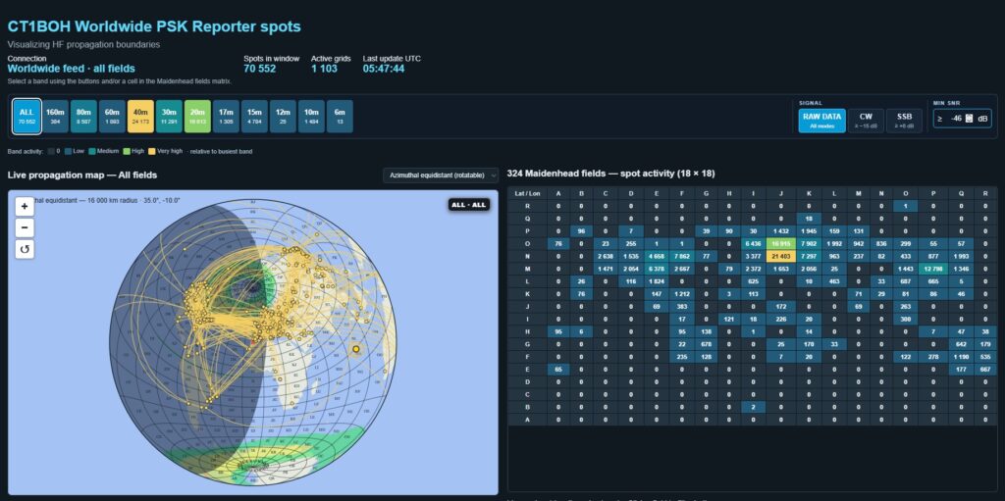Screen dimensions: 1005x501
Task: Click the Spots in window value 70 552
Action: tap(259, 69)
